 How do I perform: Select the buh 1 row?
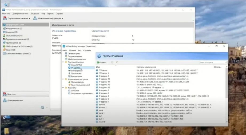tap(161, 119)
